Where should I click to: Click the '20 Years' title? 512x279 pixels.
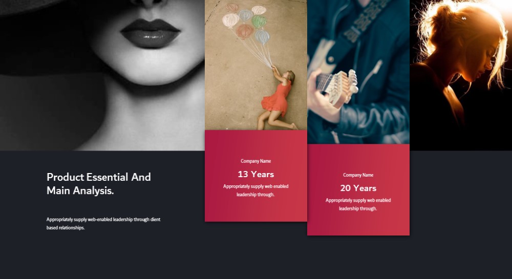358,188
